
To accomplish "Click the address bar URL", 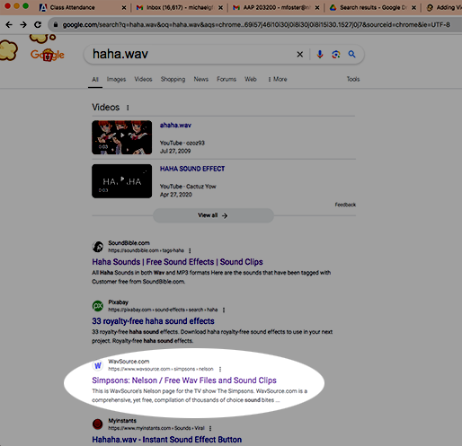I will 256,25.
